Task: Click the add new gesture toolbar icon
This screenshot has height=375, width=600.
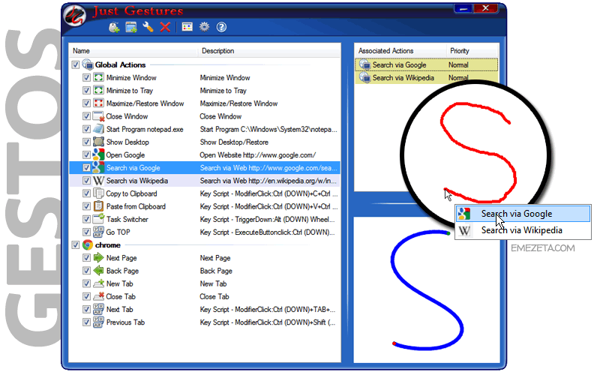Action: 114,27
